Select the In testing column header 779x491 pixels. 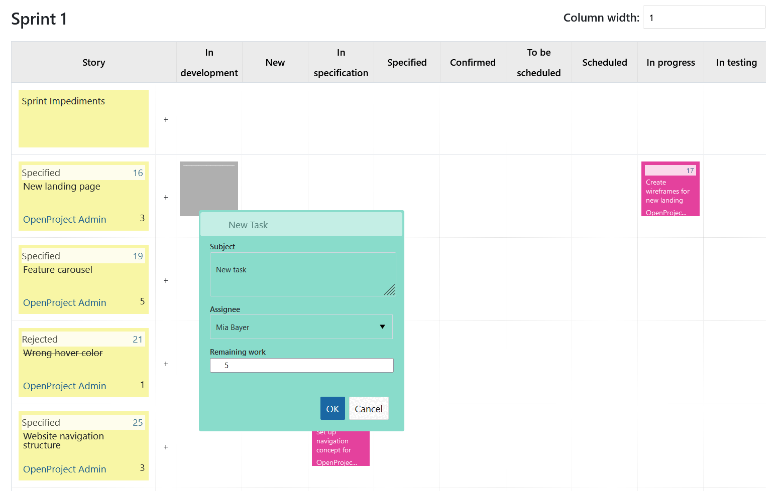point(736,62)
